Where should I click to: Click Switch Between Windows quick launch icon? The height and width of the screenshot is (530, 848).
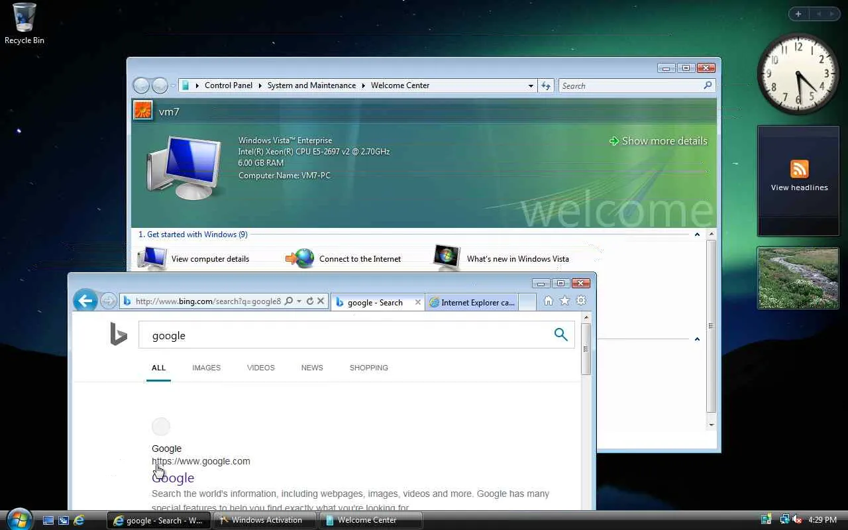[x=64, y=521]
